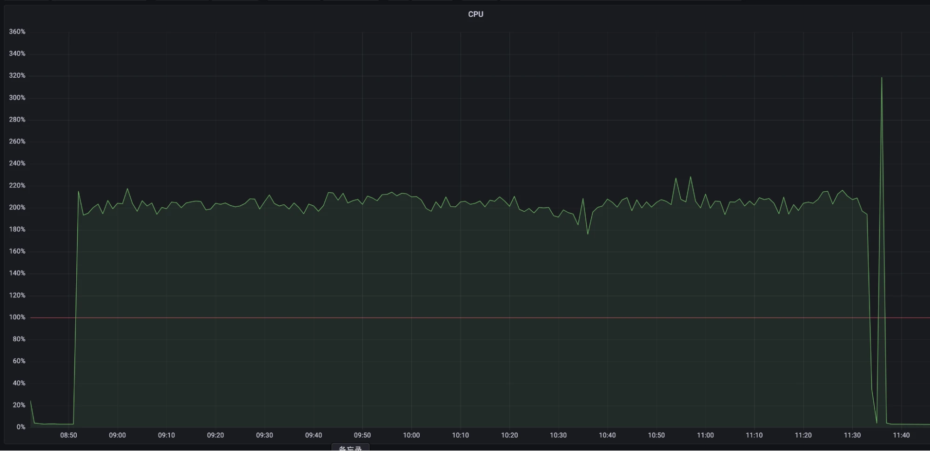Click the 09:00 time axis label

117,435
